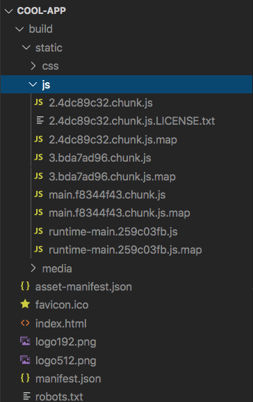Click the image icon of logo192.png
Screen dimensions: 253x402
point(25,341)
